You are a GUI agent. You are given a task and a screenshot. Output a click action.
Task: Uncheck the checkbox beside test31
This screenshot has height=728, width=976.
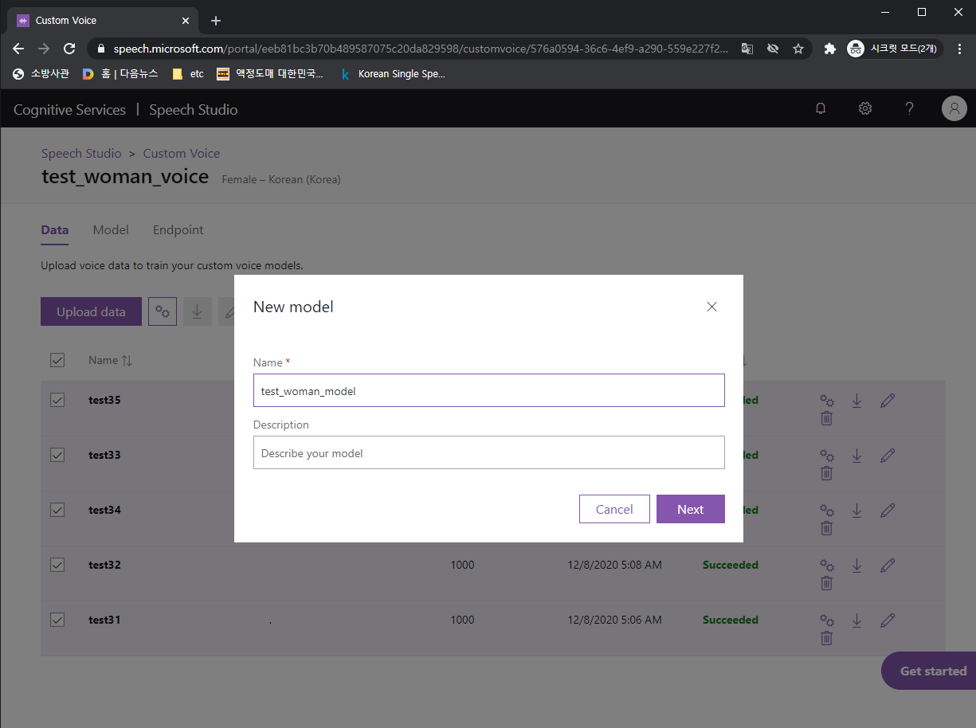pyautogui.click(x=57, y=620)
